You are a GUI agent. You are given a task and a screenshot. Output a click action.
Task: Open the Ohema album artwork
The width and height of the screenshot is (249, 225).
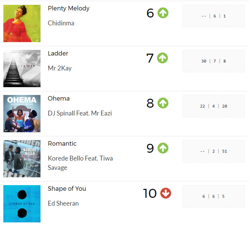[22, 114]
